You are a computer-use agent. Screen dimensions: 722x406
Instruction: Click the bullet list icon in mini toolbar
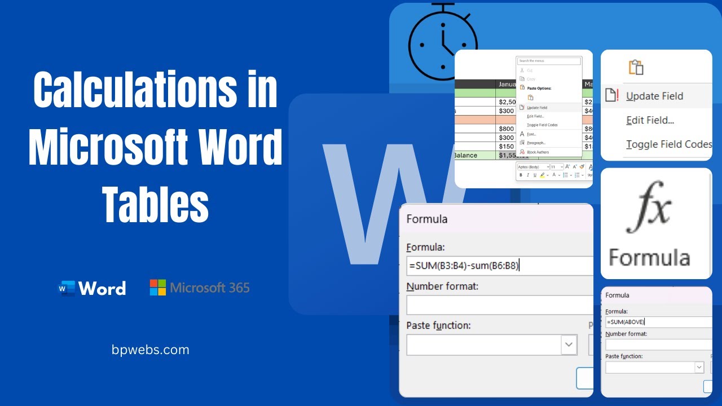[565, 175]
